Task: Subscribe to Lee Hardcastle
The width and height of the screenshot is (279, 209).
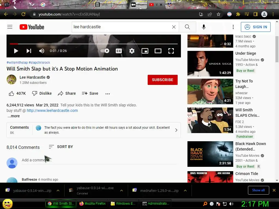Action: coord(163,80)
